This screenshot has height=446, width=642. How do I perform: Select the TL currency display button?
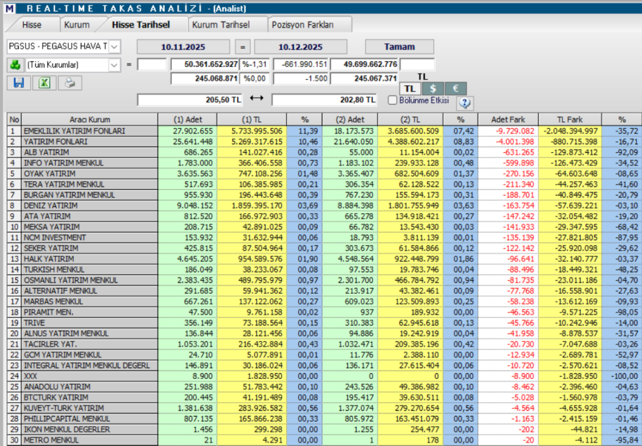click(409, 88)
